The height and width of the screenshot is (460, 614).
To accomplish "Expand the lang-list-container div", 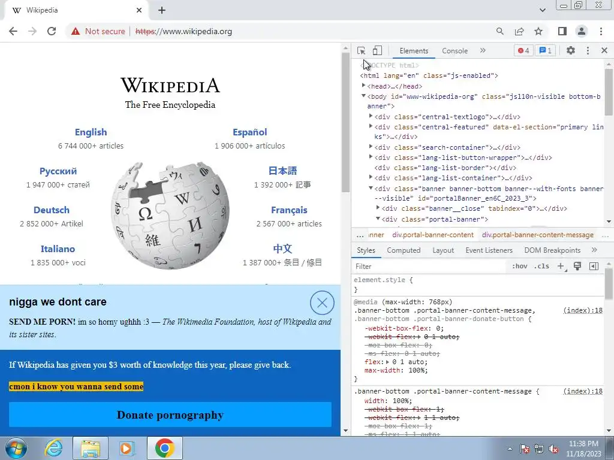I will coord(371,177).
